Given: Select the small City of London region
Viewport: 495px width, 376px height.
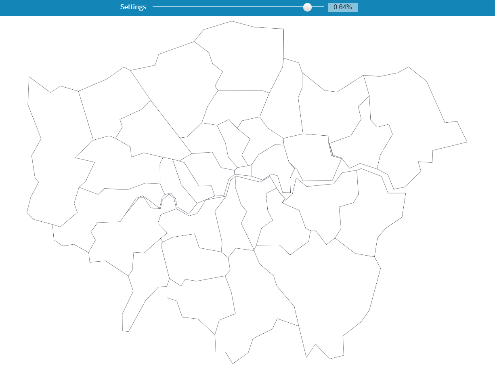Looking at the screenshot, I should click(x=243, y=170).
